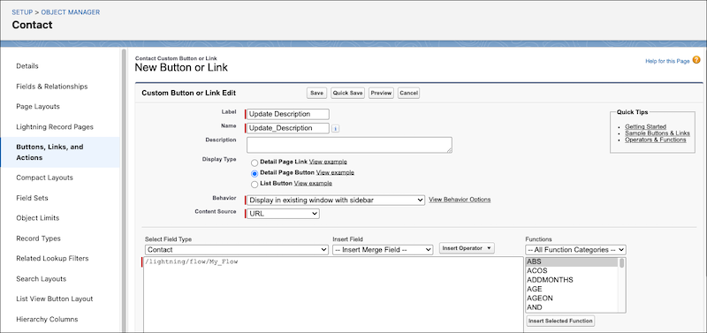Open the Insert Operator menu

coord(467,248)
